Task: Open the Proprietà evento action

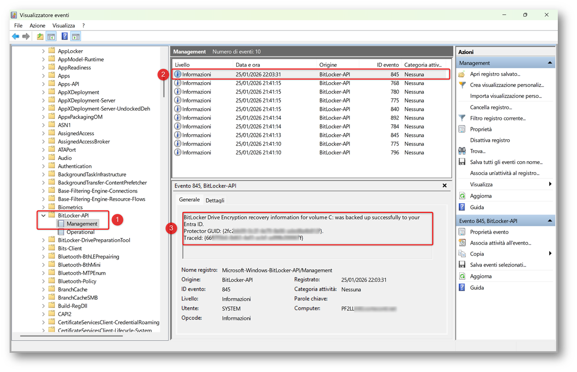Action: [489, 232]
